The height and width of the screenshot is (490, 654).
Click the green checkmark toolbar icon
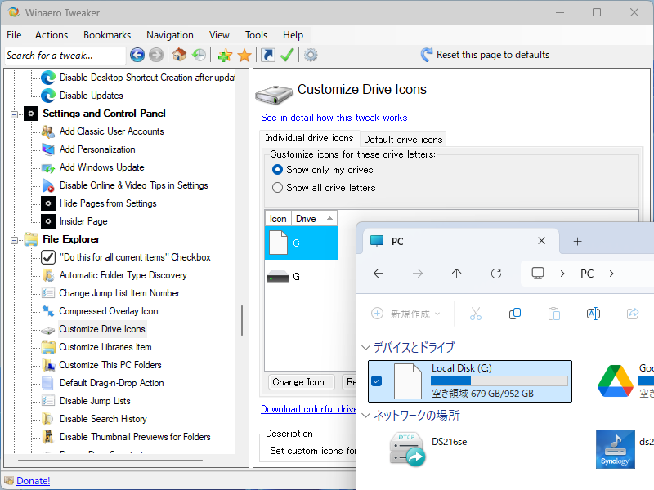[x=287, y=55]
